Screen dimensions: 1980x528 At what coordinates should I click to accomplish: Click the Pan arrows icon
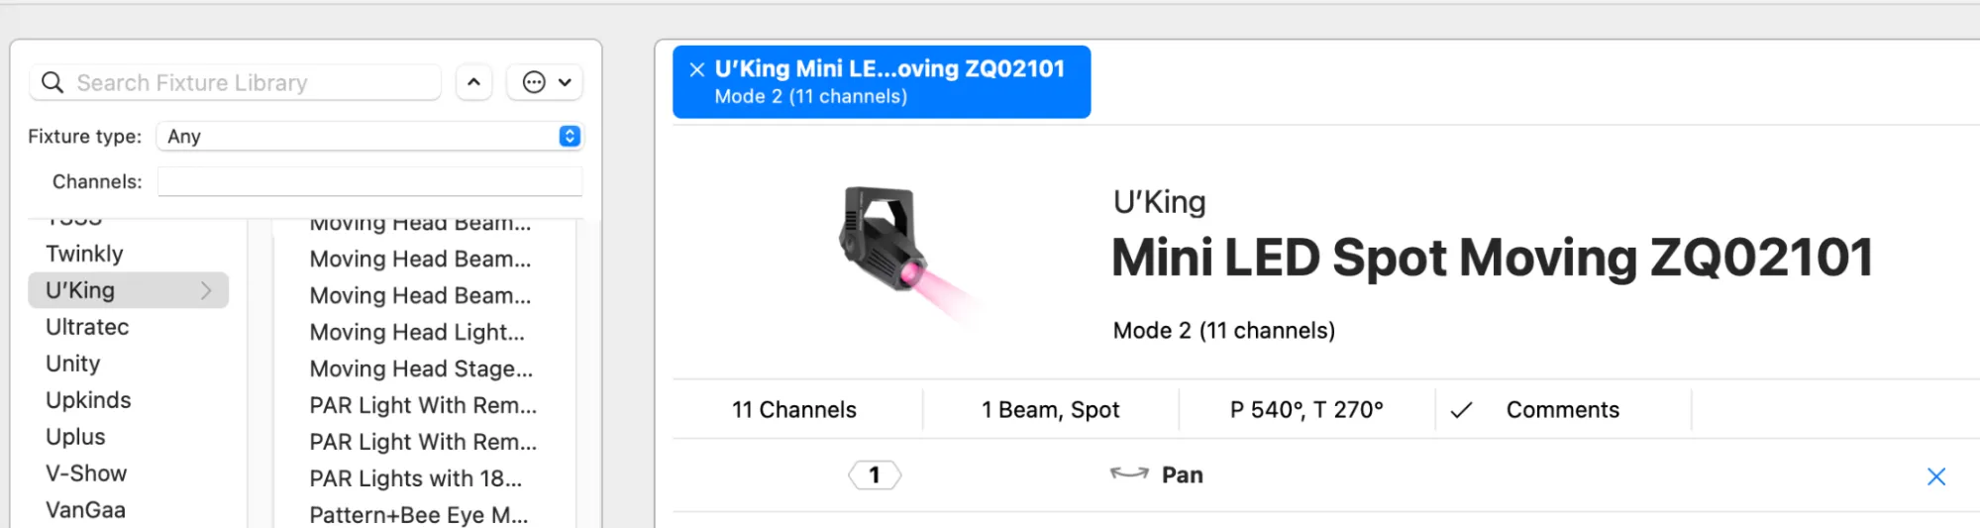[x=1129, y=475]
